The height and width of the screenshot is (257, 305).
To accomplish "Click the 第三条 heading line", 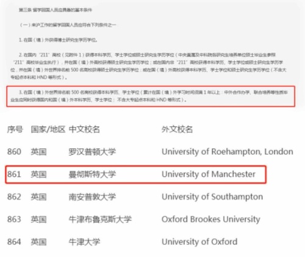I will 56,10.
